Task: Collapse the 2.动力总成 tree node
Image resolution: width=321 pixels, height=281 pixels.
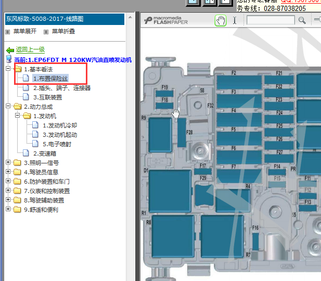Action: pyautogui.click(x=8, y=106)
